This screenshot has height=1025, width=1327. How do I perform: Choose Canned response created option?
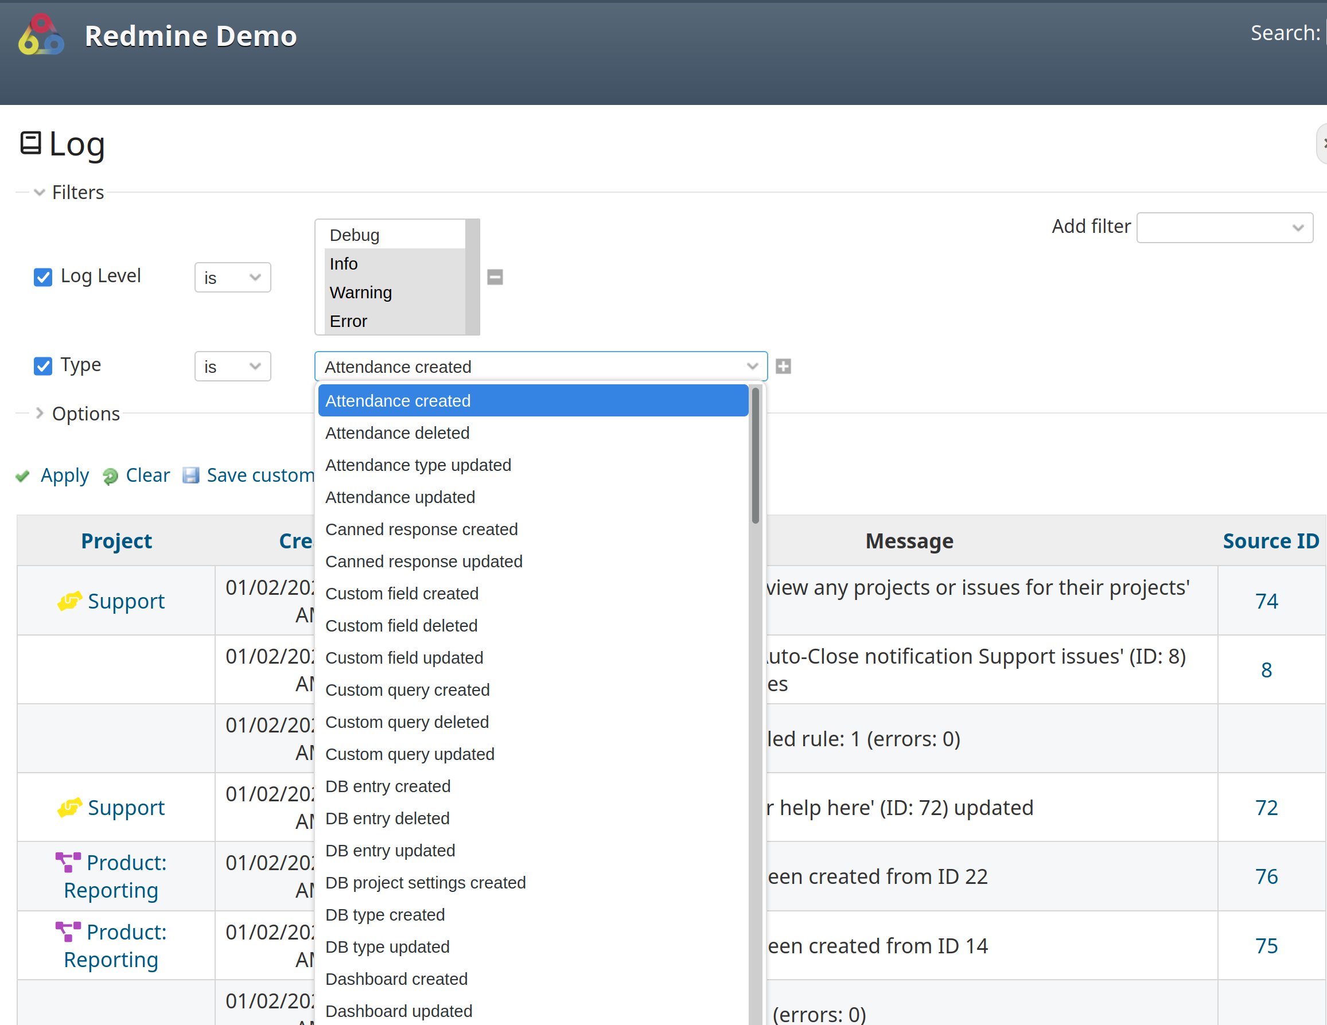click(x=533, y=529)
